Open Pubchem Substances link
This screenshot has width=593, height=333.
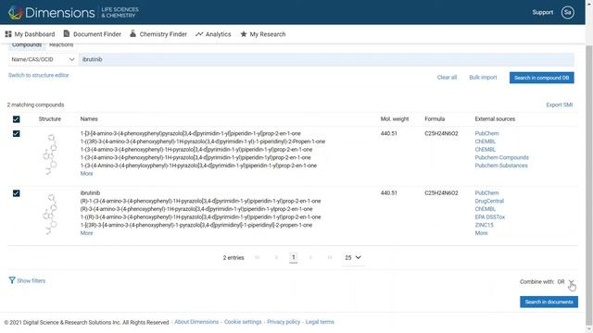(x=501, y=166)
